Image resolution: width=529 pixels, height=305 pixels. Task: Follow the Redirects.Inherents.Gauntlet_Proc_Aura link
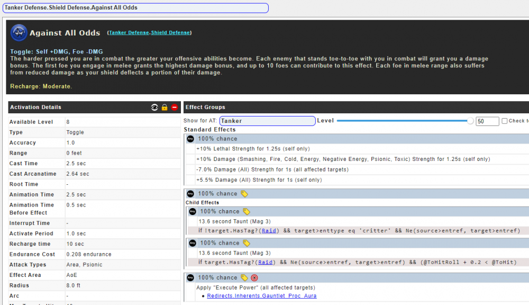(x=261, y=296)
